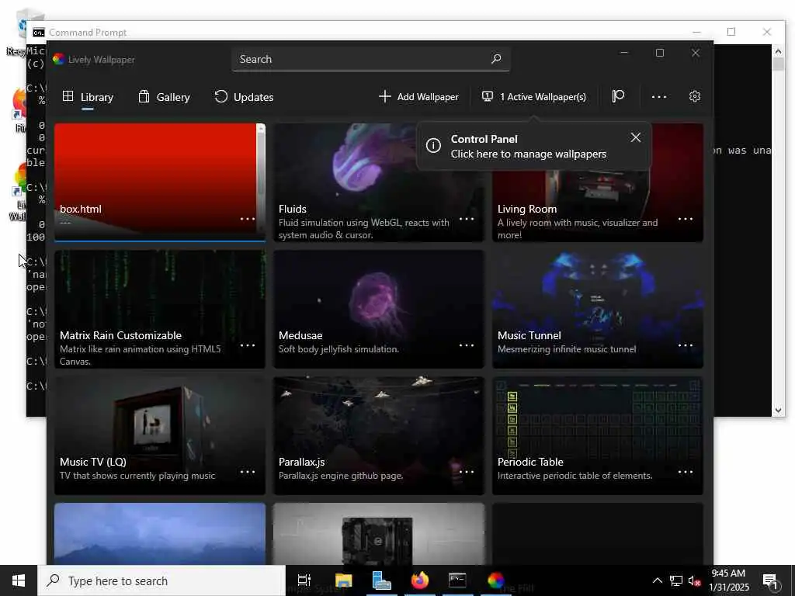
Task: Expand hidden system tray icons chevron
Action: pos(657,580)
